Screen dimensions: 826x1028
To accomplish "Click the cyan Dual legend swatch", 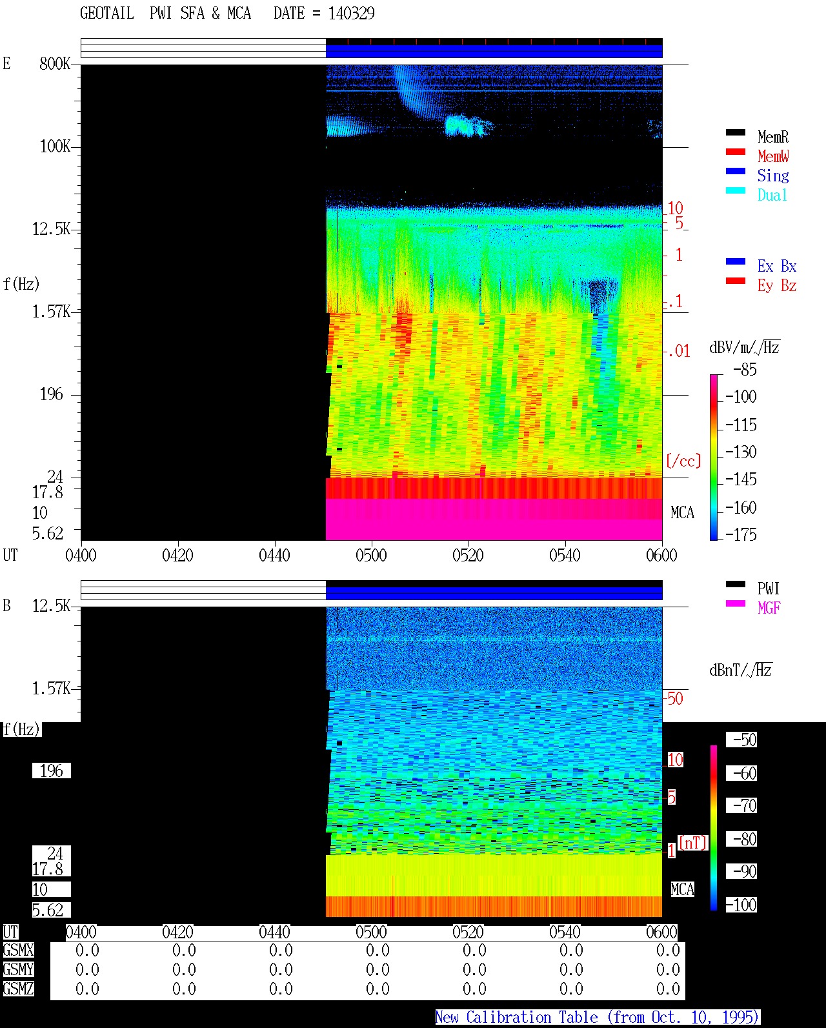I will point(736,190).
